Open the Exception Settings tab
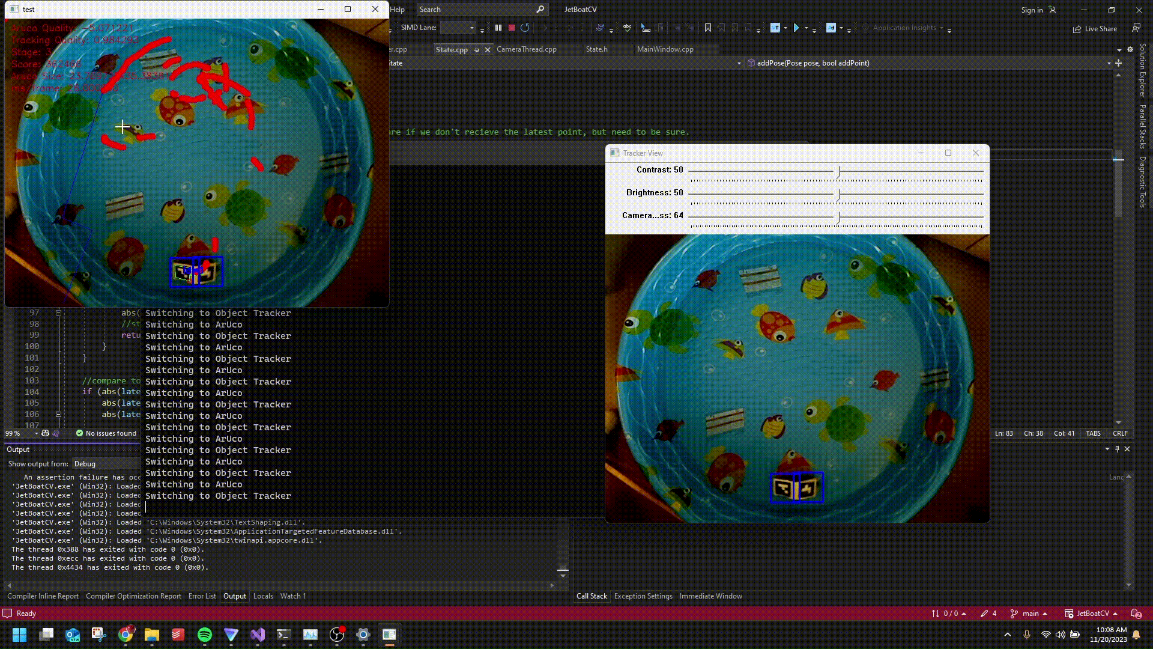The height and width of the screenshot is (649, 1153). (x=643, y=596)
